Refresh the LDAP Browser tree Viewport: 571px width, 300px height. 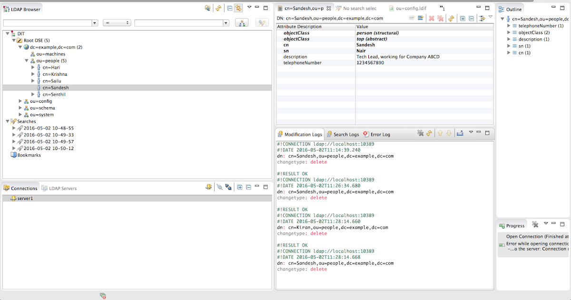218,8
